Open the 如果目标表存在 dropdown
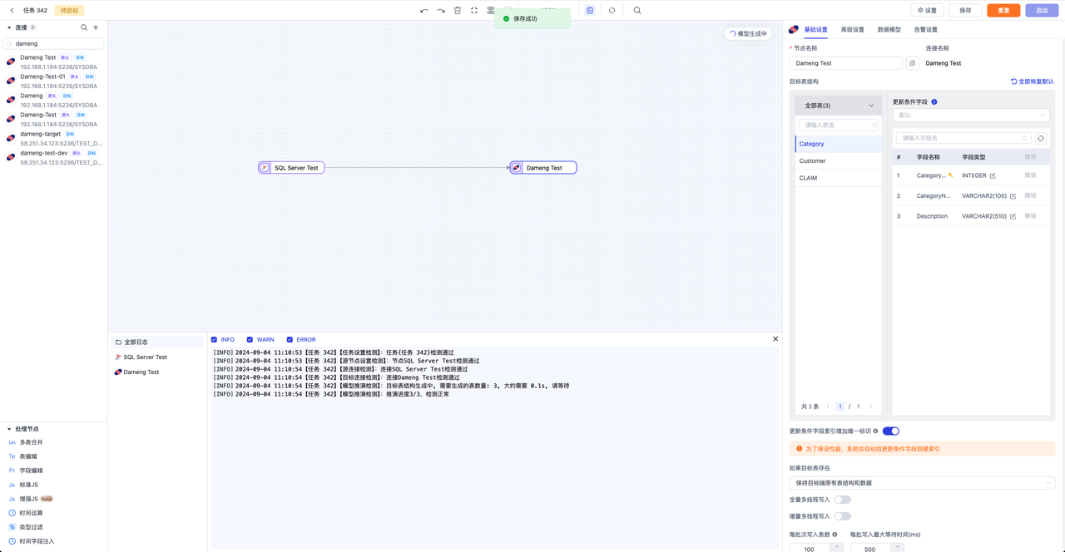Image resolution: width=1065 pixels, height=552 pixels. tap(922, 483)
